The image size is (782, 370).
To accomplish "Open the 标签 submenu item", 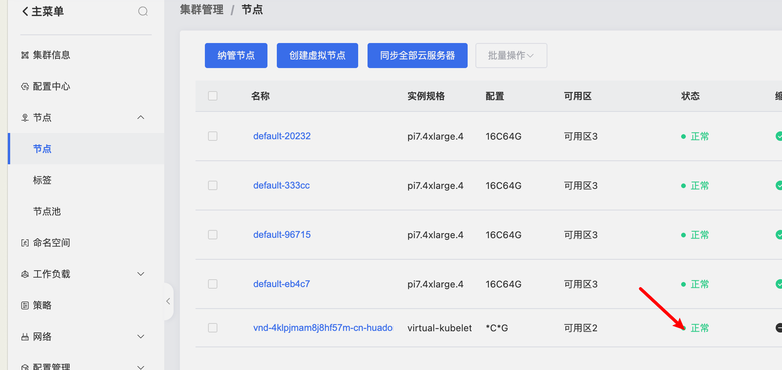I will pos(42,180).
